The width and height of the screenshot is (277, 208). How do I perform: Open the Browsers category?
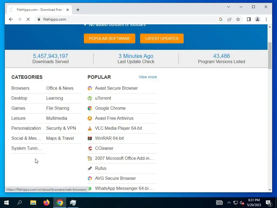pyautogui.click(x=20, y=88)
